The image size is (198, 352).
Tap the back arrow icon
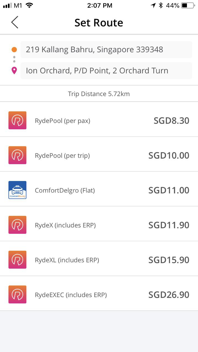pos(15,22)
